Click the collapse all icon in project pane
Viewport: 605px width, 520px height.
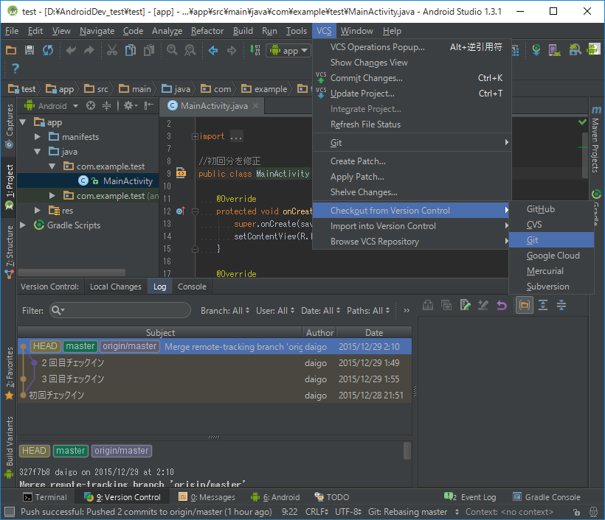[x=106, y=105]
